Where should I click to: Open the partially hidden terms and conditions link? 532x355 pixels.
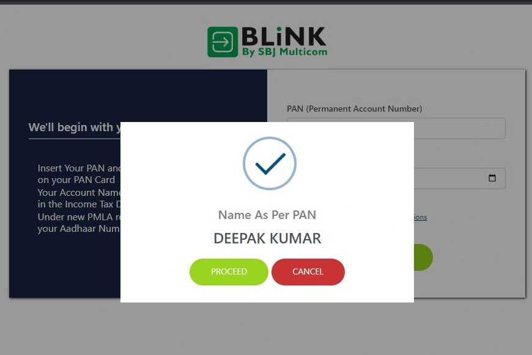(x=420, y=217)
